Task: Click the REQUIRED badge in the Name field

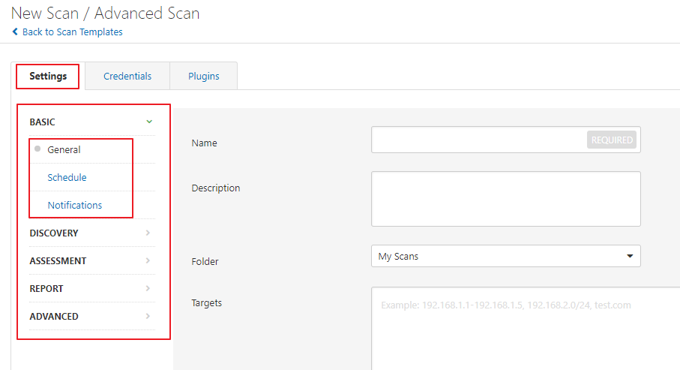Action: tap(612, 140)
